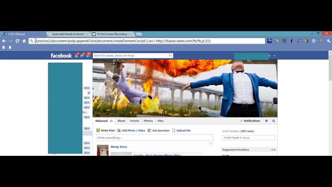332x187 pixels.
Task: Close the 4Shared browser tab
Action: (x=43, y=34)
